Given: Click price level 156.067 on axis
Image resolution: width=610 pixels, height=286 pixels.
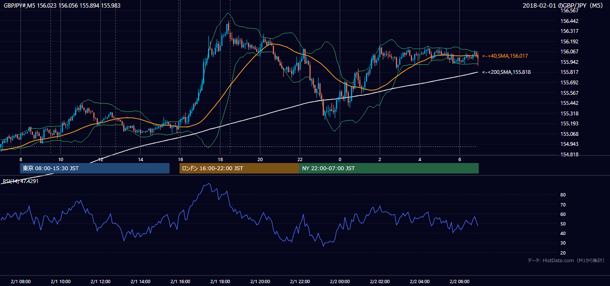Looking at the screenshot, I should point(569,52).
